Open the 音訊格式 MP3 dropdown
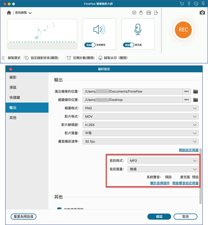208x225 pixels. [163, 161]
